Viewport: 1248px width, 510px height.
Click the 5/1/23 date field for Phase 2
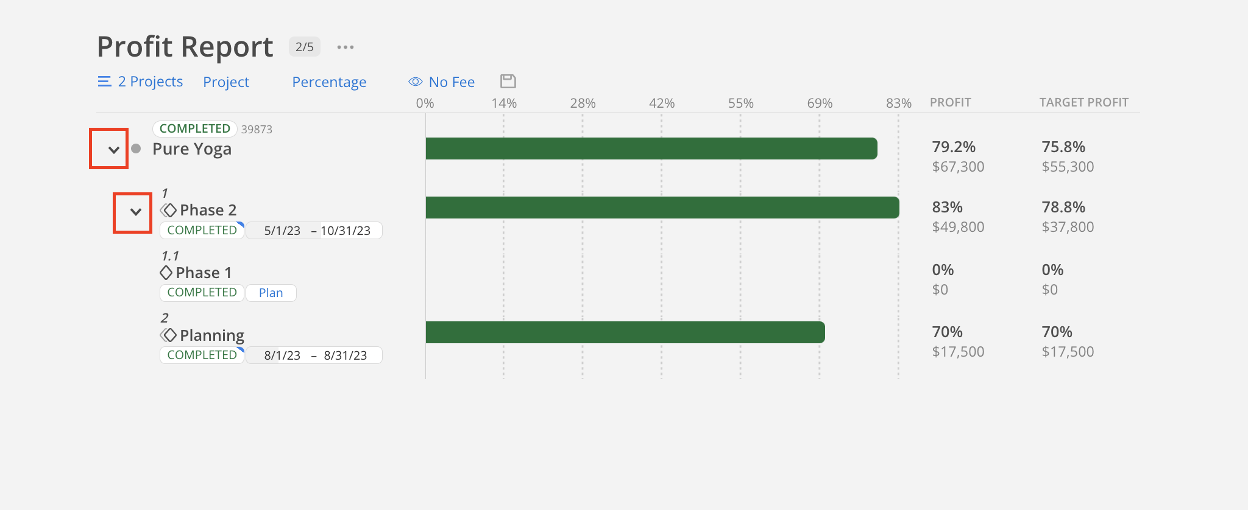click(x=282, y=230)
